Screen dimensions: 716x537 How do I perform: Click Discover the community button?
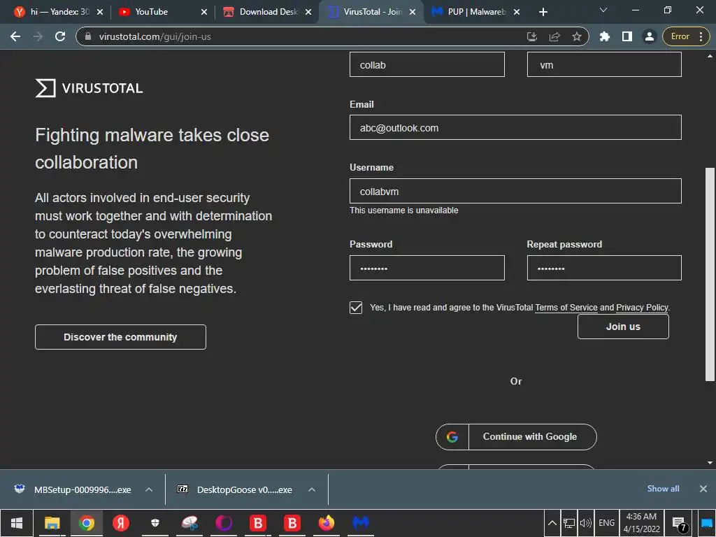[120, 337]
